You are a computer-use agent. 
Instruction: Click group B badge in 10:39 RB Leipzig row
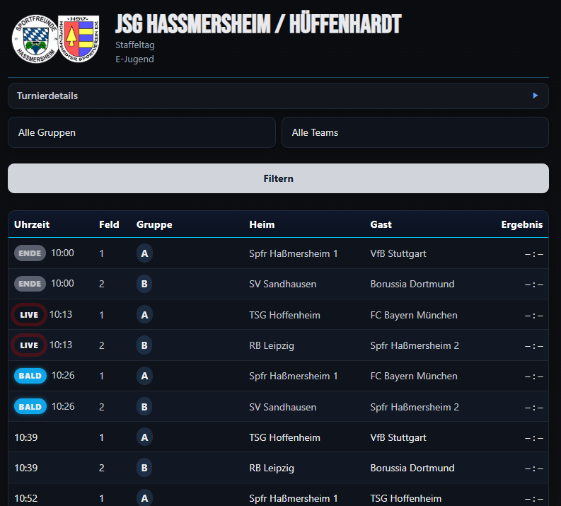[x=144, y=468]
